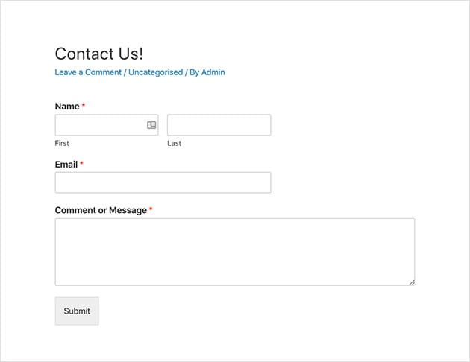
Task: Click the red asterisk beside Email
Action: tap(82, 165)
